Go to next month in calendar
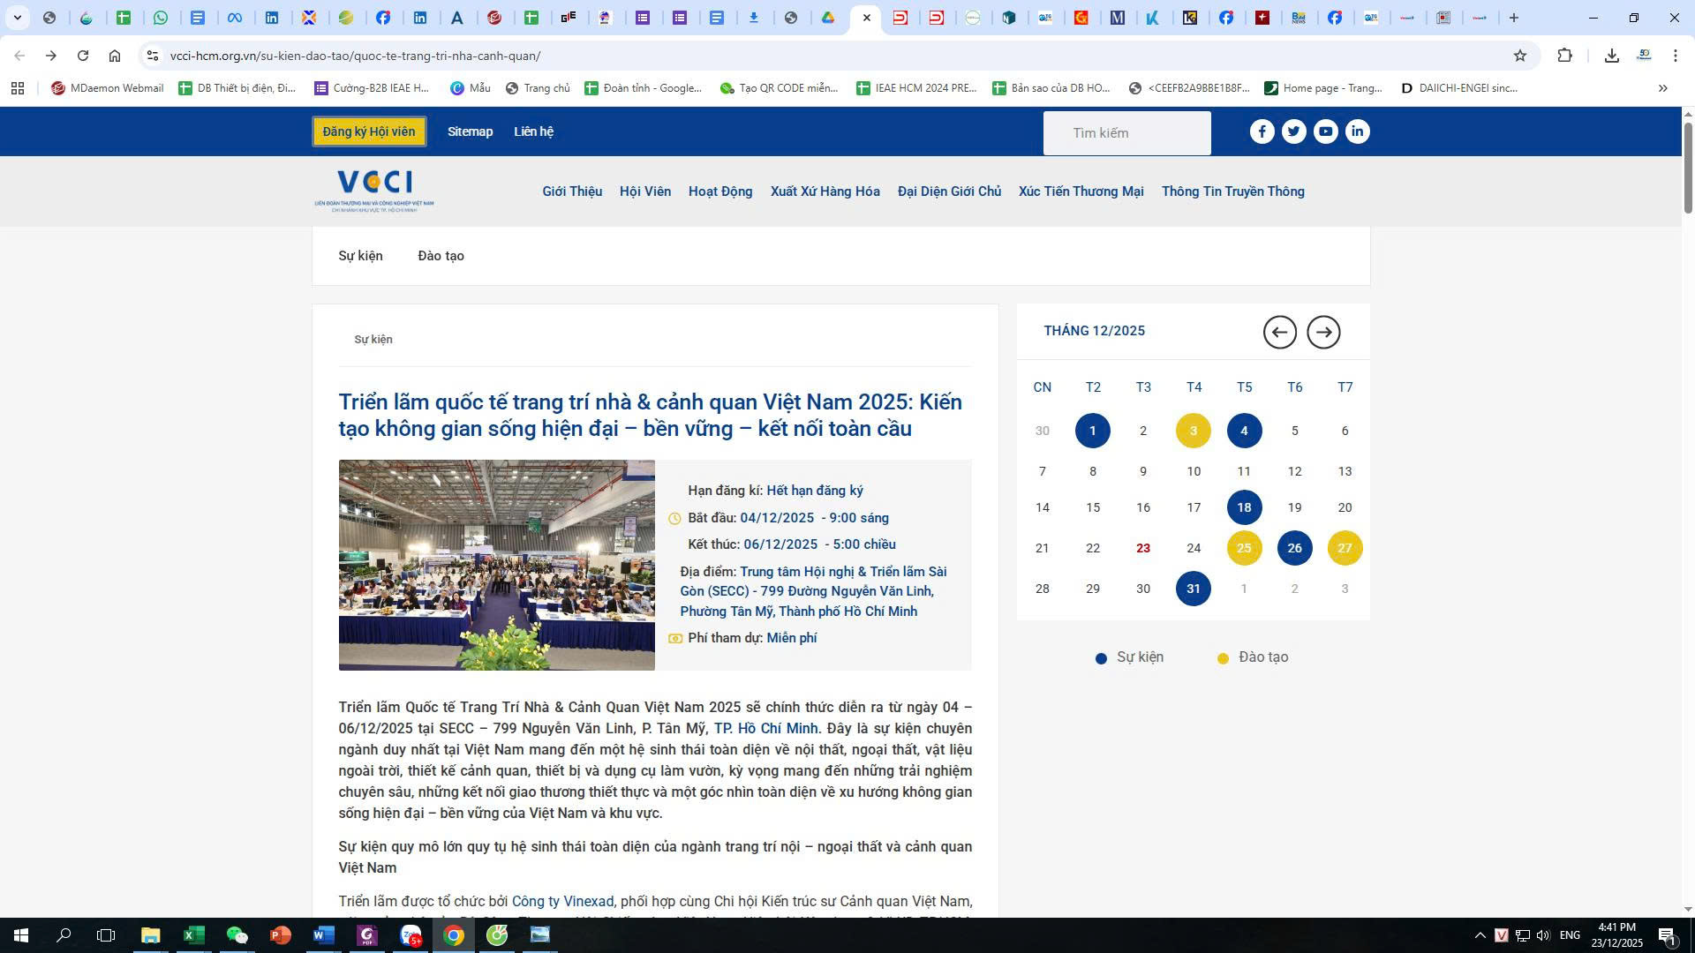This screenshot has width=1695, height=953. [1322, 332]
